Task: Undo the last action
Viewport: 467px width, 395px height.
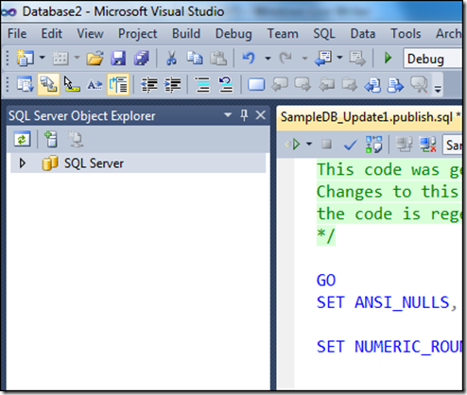Action: click(x=249, y=58)
